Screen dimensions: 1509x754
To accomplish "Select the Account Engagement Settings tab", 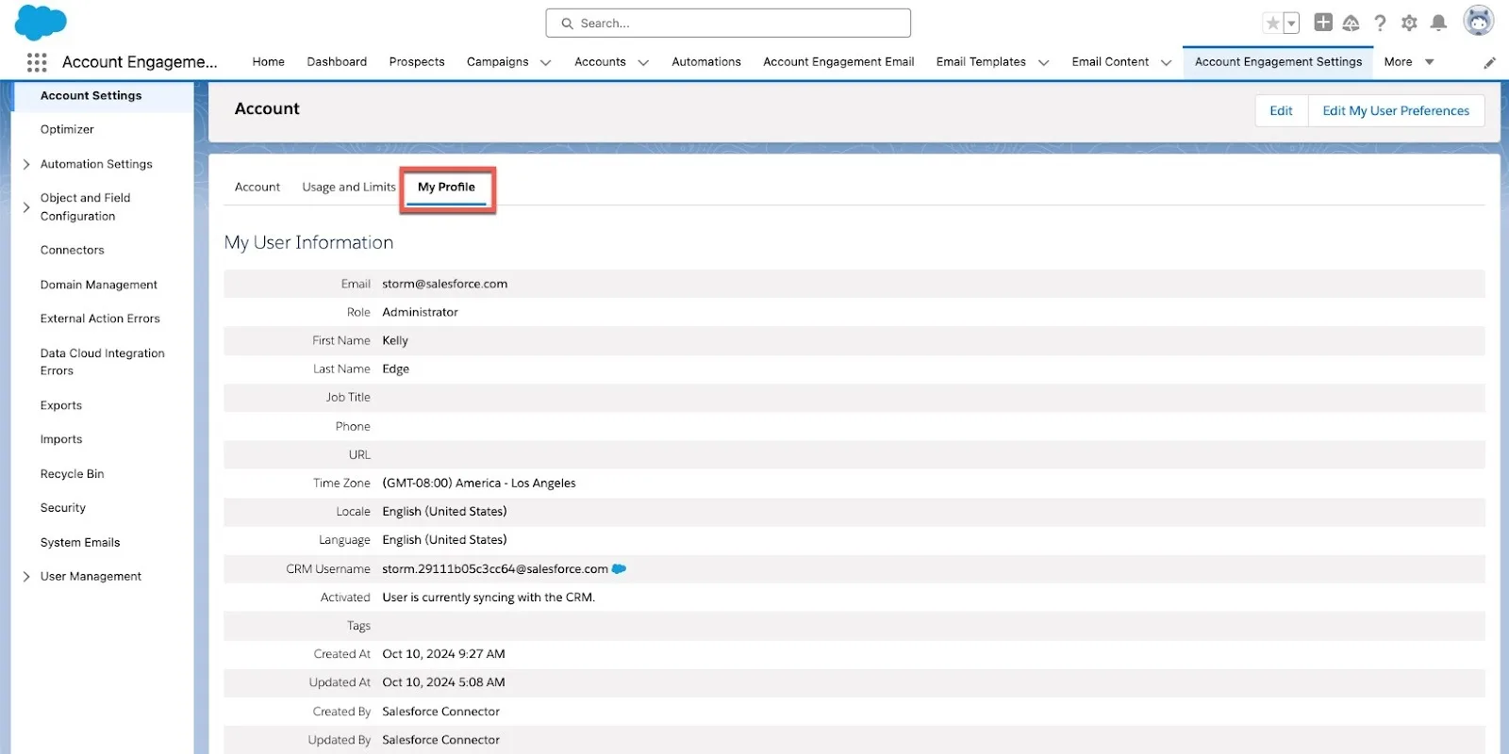I will [x=1278, y=62].
